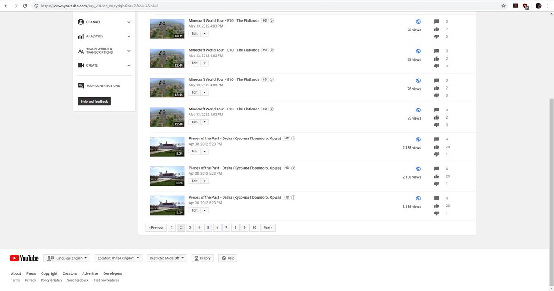Go to the next page of results

point(268,227)
